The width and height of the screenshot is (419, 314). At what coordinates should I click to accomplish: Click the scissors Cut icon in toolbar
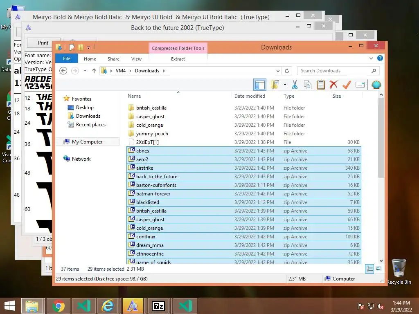[x=295, y=85]
